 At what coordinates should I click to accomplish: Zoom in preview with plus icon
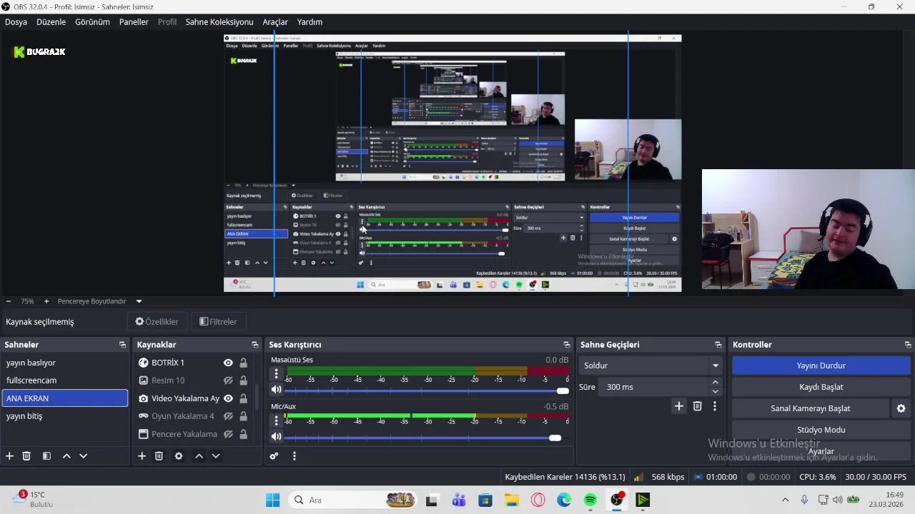(46, 301)
